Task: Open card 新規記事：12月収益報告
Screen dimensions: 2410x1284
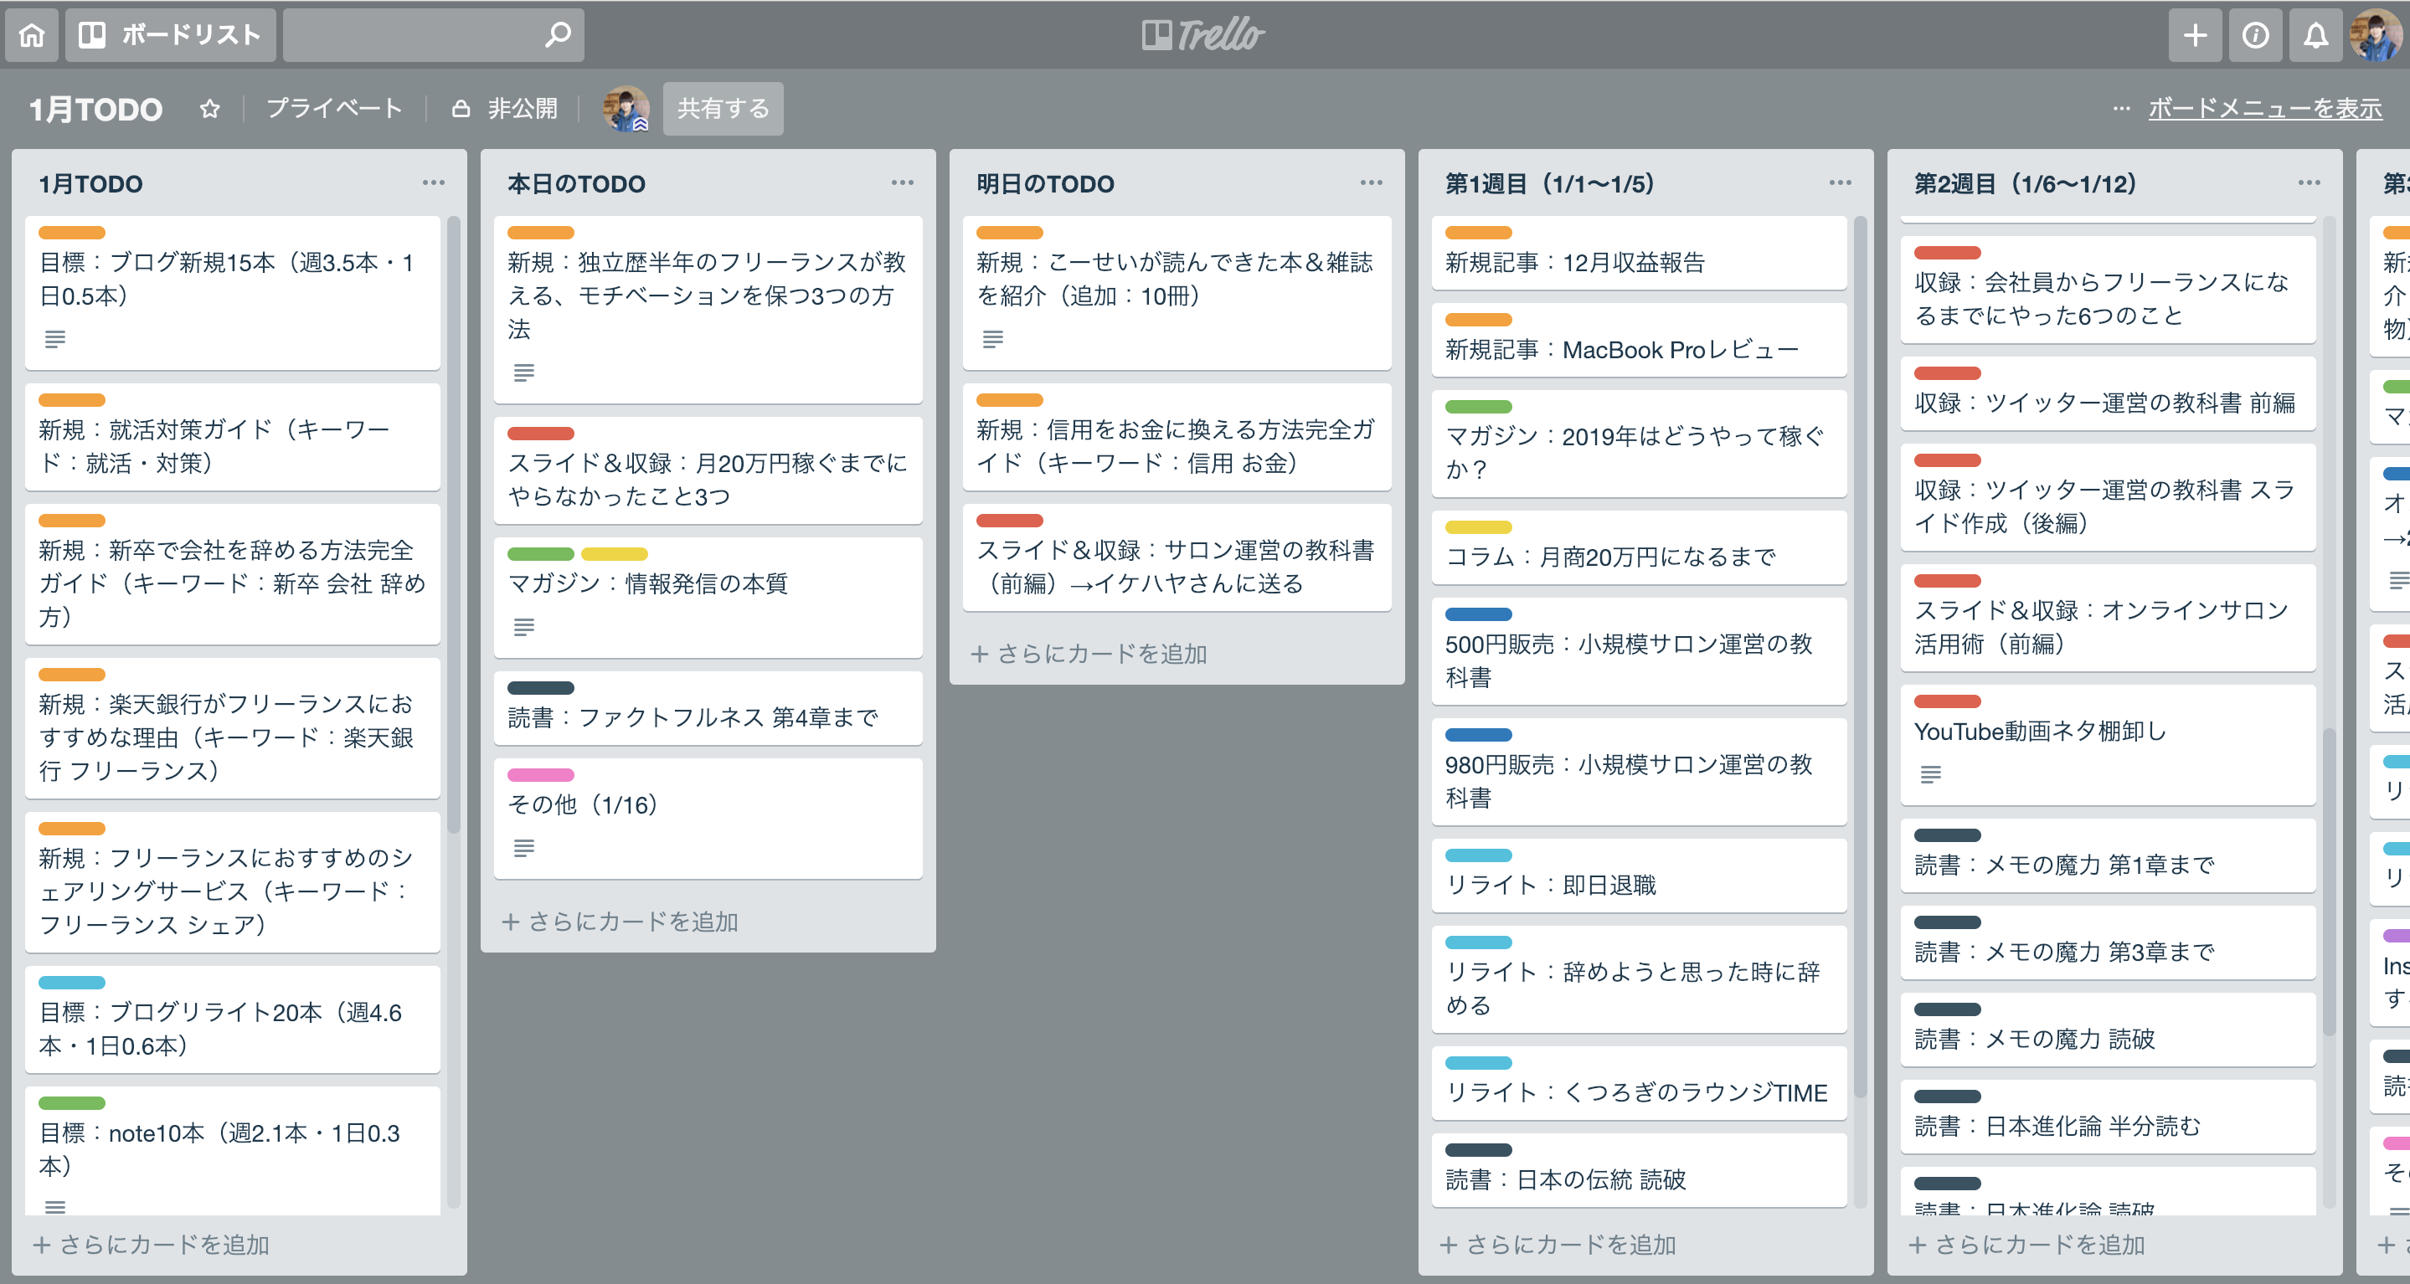Action: point(1639,253)
